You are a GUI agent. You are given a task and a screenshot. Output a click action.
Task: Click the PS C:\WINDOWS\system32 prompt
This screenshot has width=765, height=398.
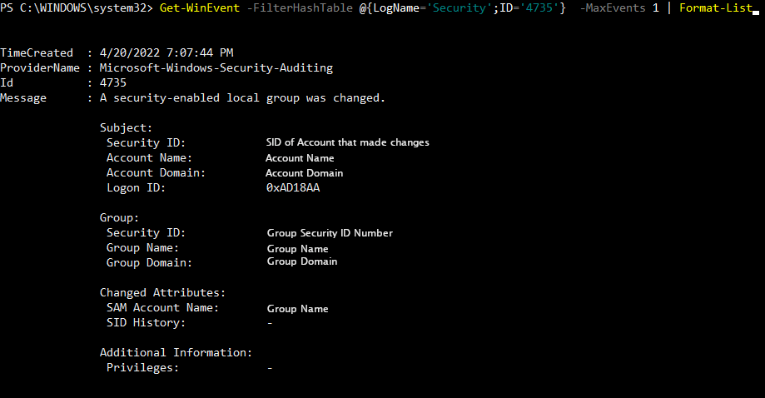point(76,7)
